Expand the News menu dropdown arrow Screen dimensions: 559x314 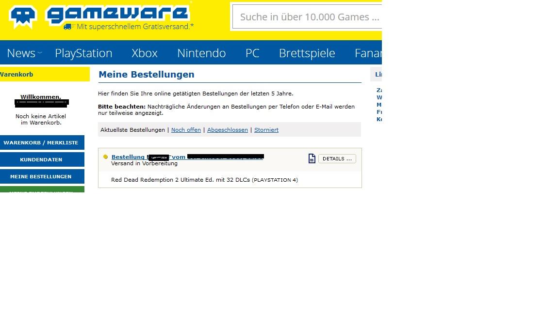40,53
